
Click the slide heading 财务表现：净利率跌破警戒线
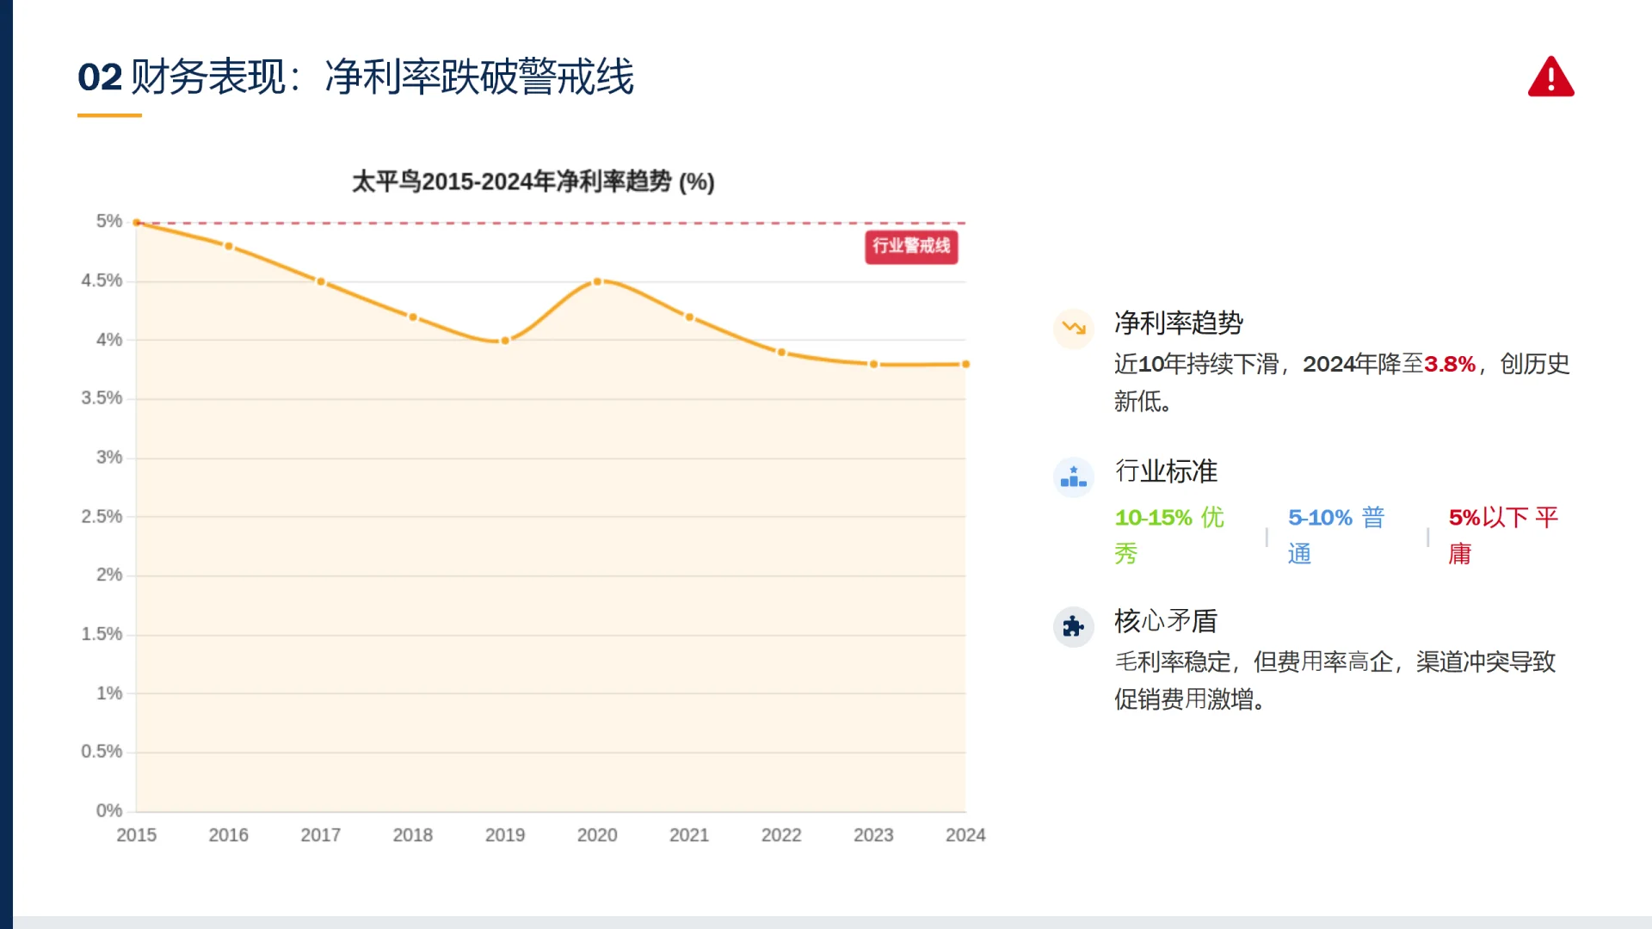pos(355,77)
